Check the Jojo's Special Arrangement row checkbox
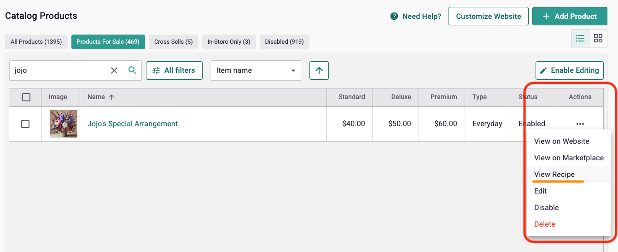Viewport: 618px width, 252px height. click(x=25, y=124)
